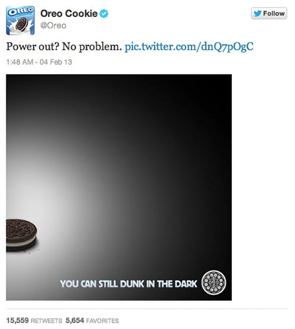Click the Oreo cookie in the picture
This screenshot has width=295, height=329.
pyautogui.click(x=21, y=235)
